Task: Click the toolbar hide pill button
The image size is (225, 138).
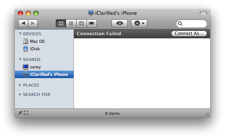Action: coord(203,13)
